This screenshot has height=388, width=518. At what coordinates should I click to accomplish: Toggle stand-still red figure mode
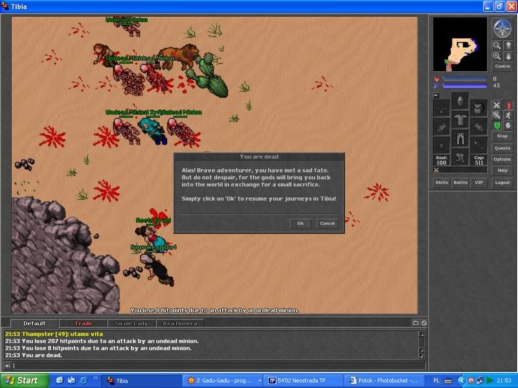coord(508,105)
